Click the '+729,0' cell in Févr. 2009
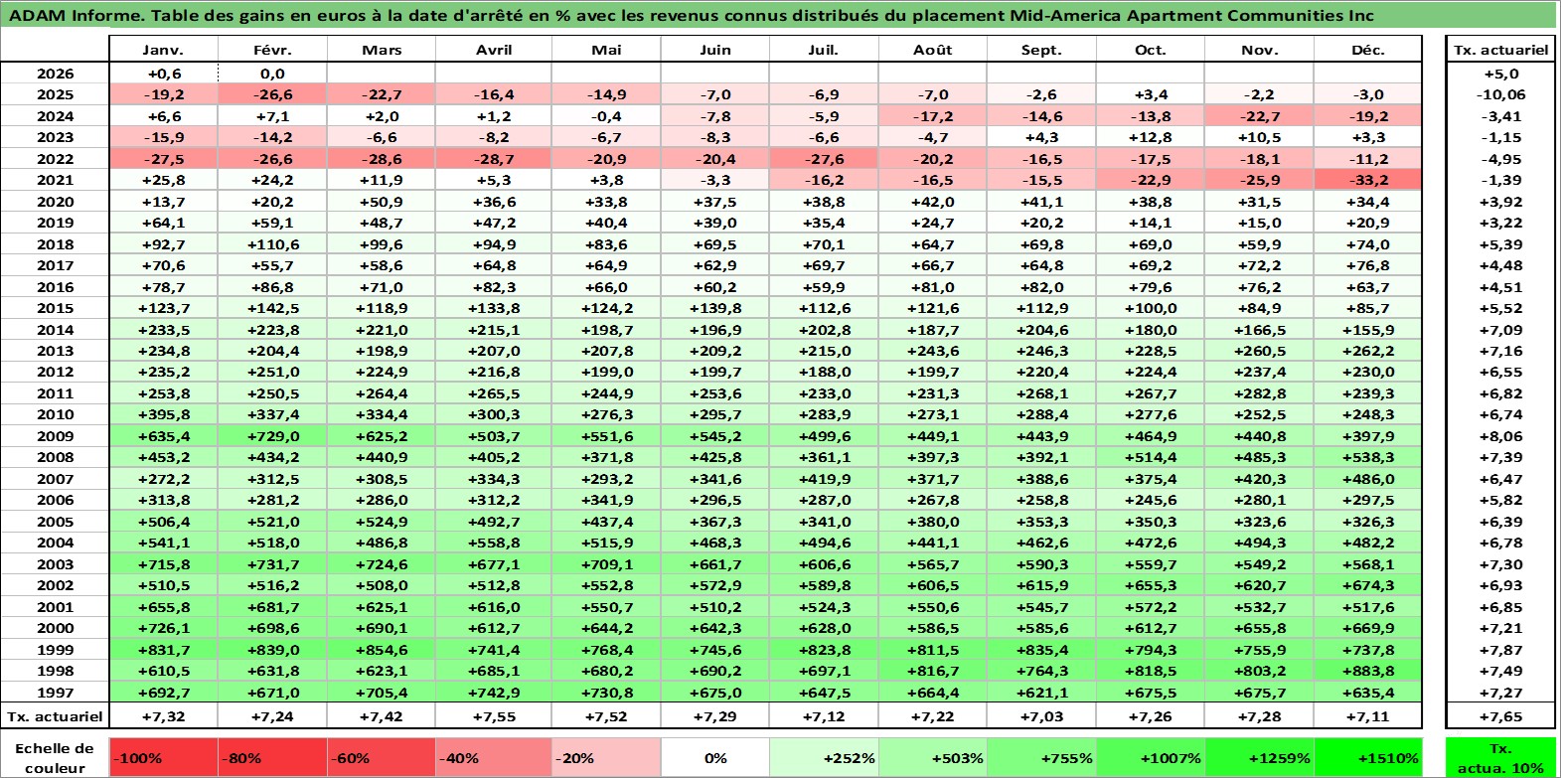Image resolution: width=1561 pixels, height=778 pixels. coord(272,436)
